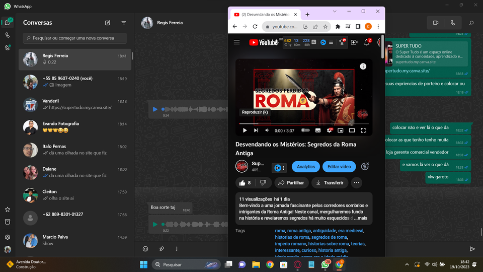Screen dimensions: 483x272
Task: Open the supertudo.my.canva.site link in chat
Action: (x=408, y=71)
